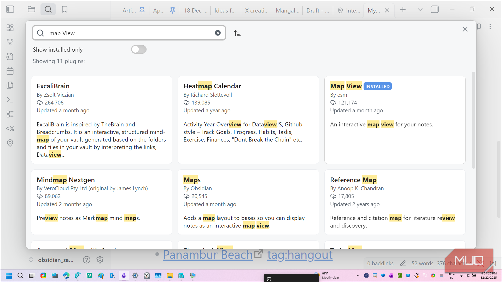Switch to the Mangal... tab

click(x=288, y=10)
